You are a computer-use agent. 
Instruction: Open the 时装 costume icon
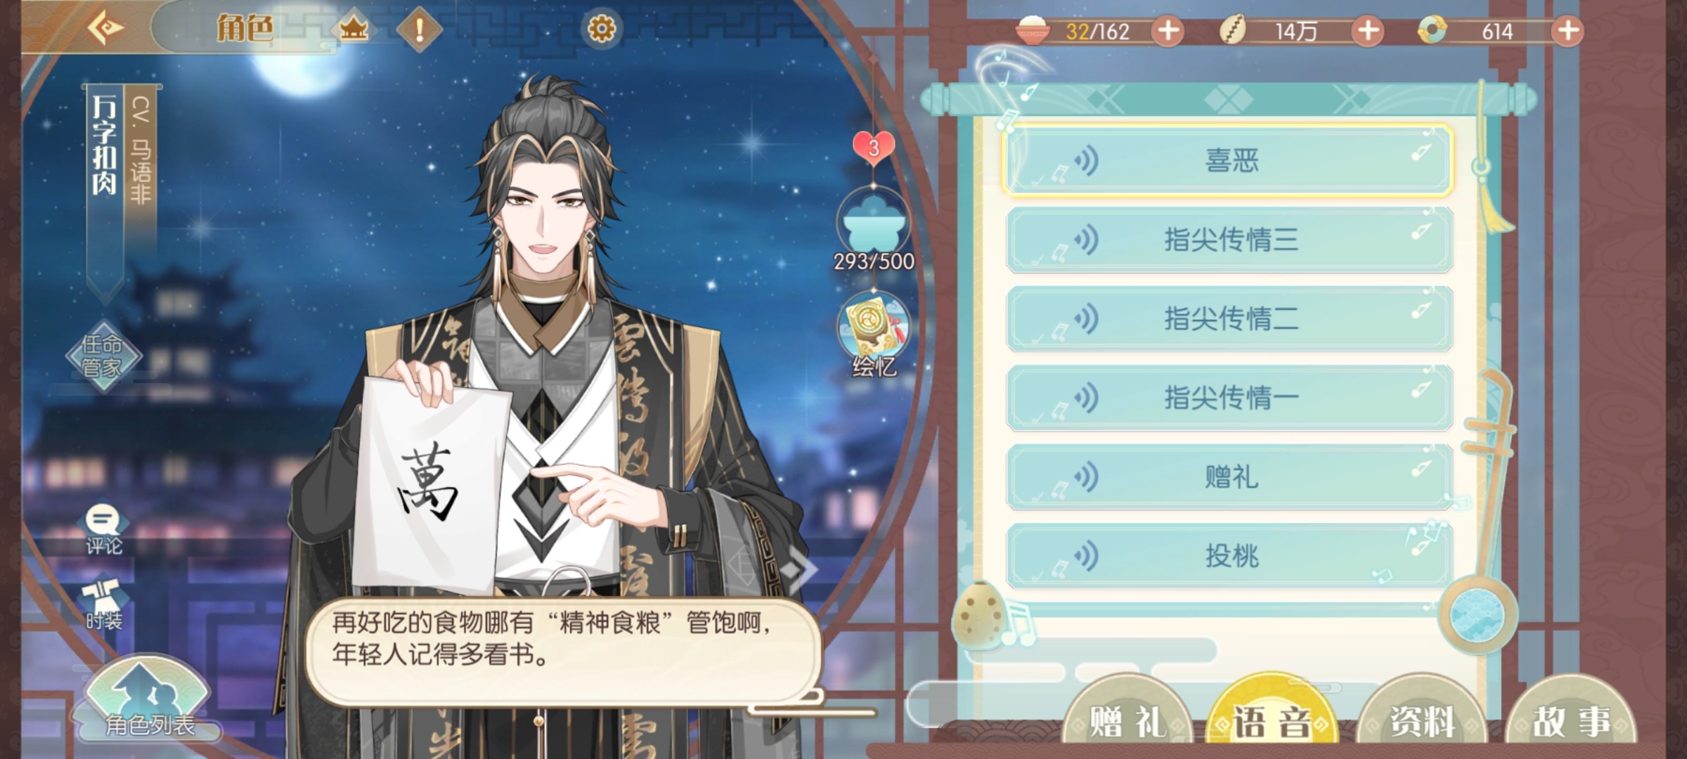point(103,604)
